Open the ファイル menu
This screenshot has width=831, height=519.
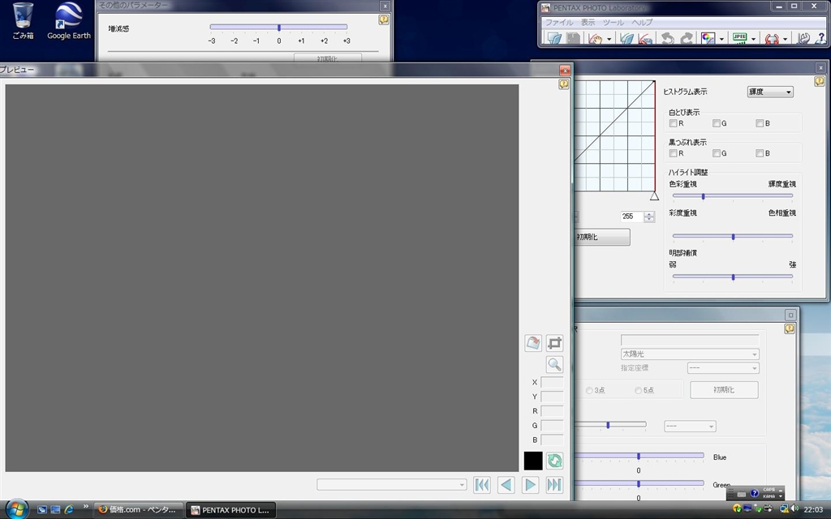559,22
